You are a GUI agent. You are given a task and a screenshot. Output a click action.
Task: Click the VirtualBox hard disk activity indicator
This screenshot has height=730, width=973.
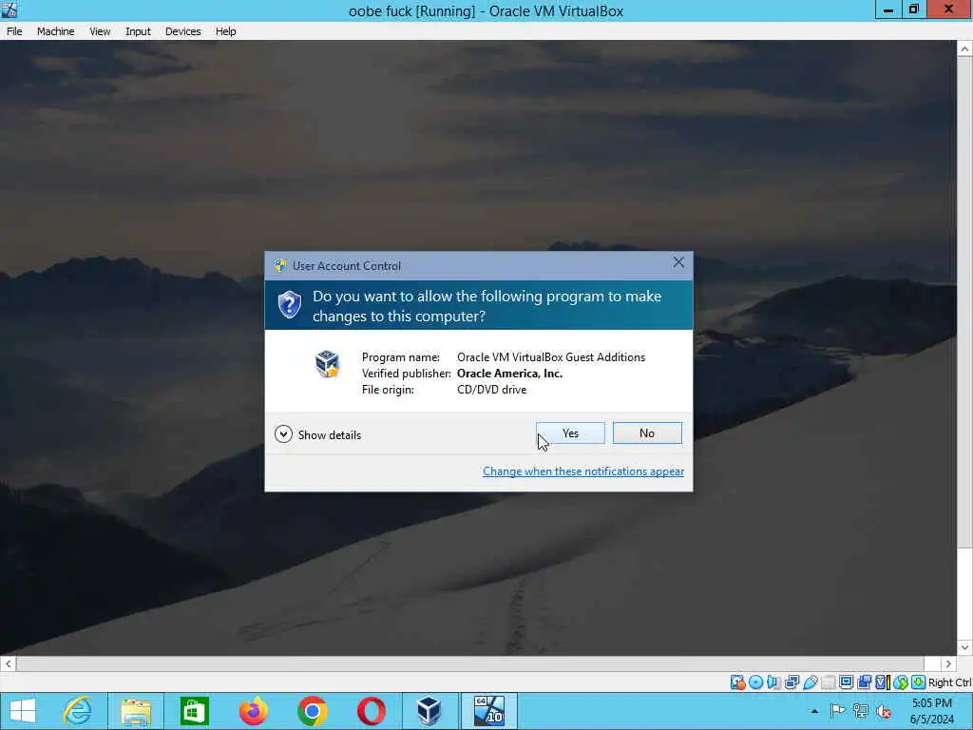(x=737, y=682)
